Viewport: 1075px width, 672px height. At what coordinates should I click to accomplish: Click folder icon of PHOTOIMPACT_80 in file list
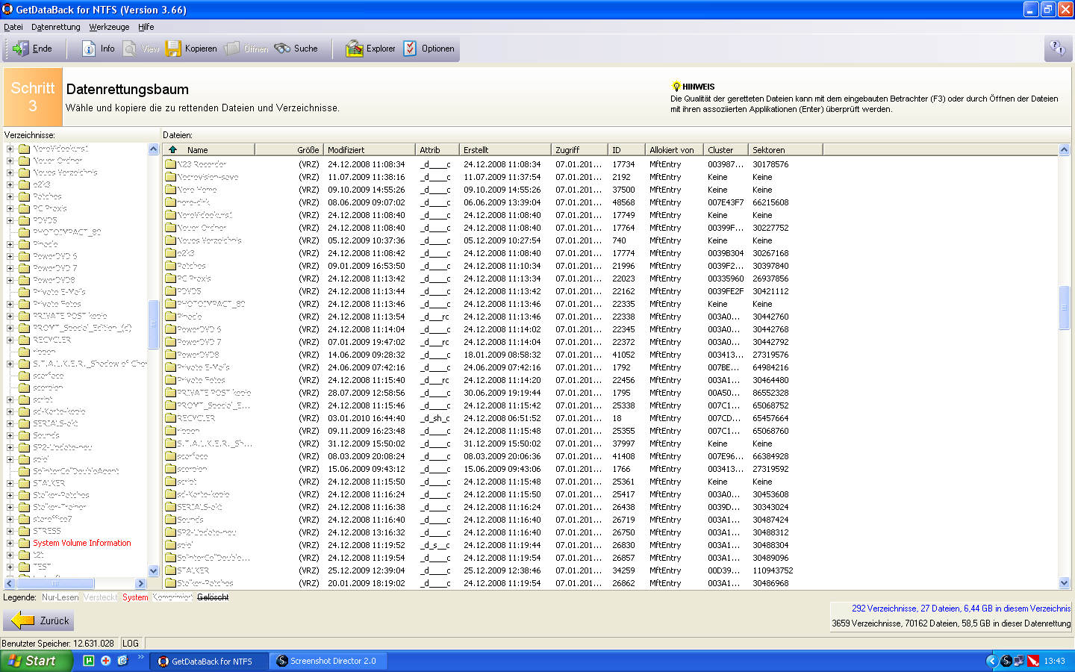pyautogui.click(x=170, y=304)
